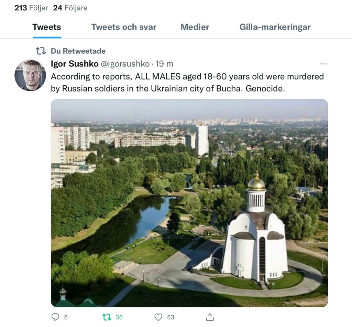Click the reply count number 5
Image resolution: width=352 pixels, height=327 pixels.
[66, 317]
